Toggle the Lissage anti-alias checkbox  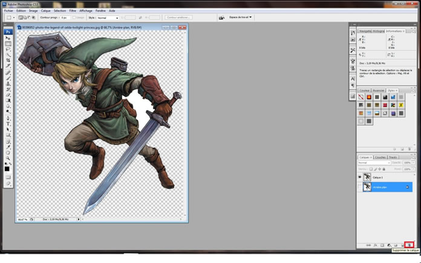[74, 18]
